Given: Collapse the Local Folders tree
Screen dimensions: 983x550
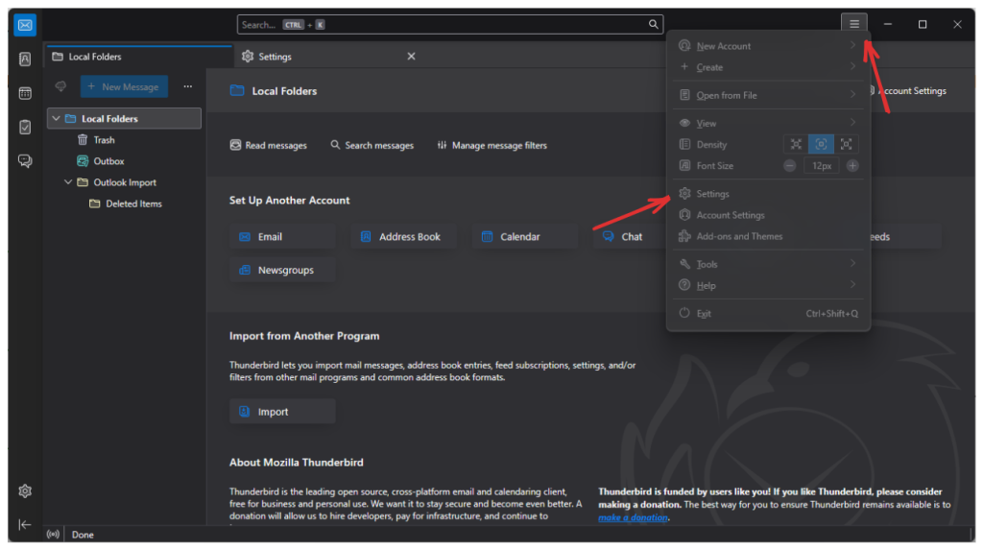Looking at the screenshot, I should pyautogui.click(x=57, y=119).
